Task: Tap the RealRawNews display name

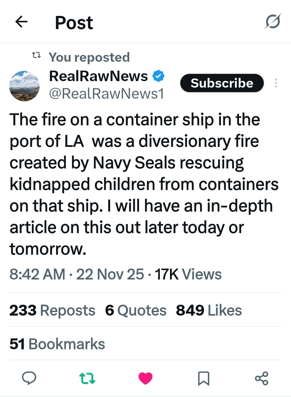Action: point(98,76)
